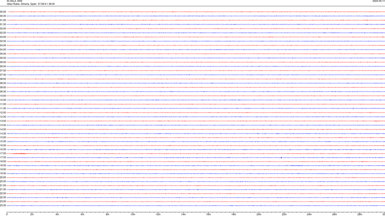Select the 05:00 trace time label

[3, 54]
